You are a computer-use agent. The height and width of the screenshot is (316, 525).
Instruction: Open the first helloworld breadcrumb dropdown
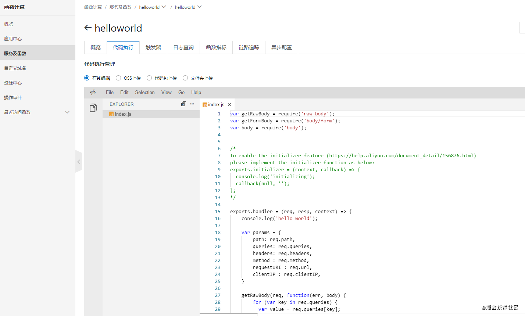click(x=164, y=7)
